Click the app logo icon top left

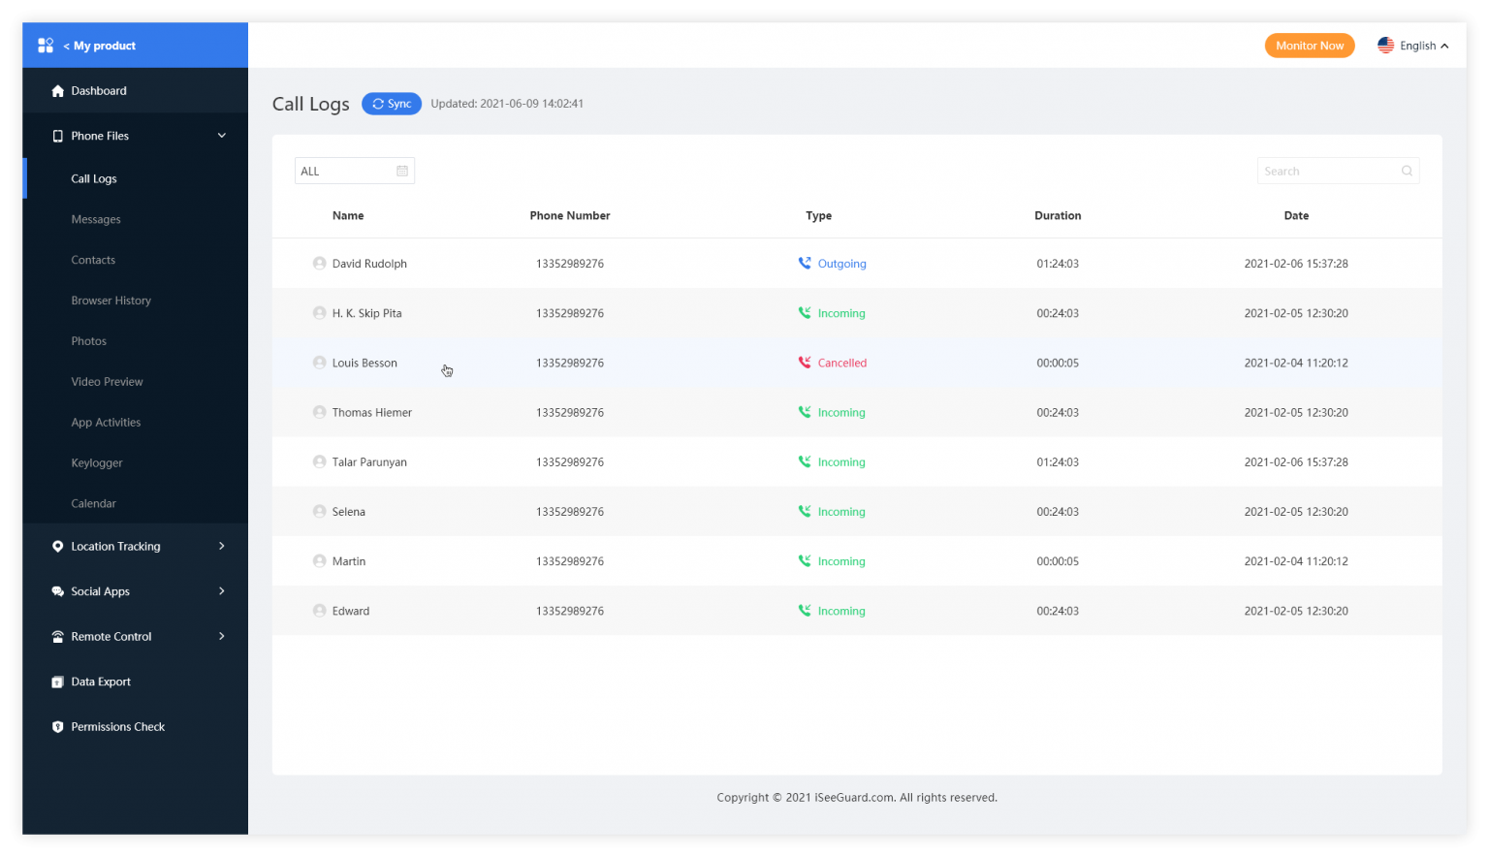point(45,45)
